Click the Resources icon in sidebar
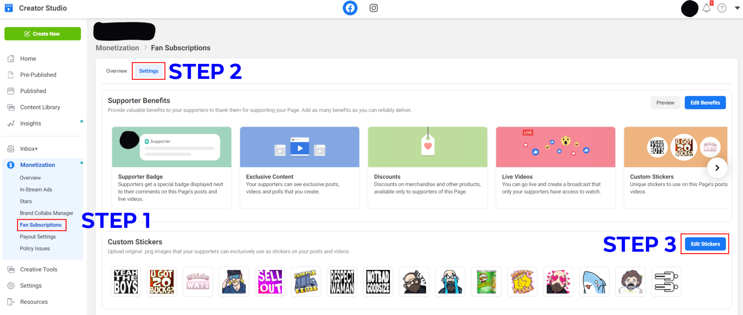Image resolution: width=743 pixels, height=315 pixels. 11,302
